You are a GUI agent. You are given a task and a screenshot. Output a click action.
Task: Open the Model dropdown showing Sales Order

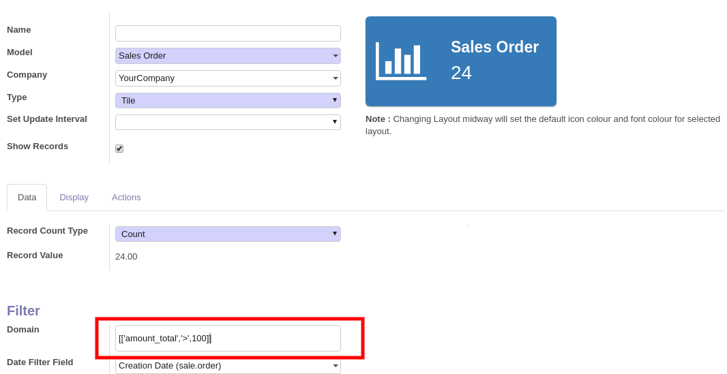click(228, 56)
